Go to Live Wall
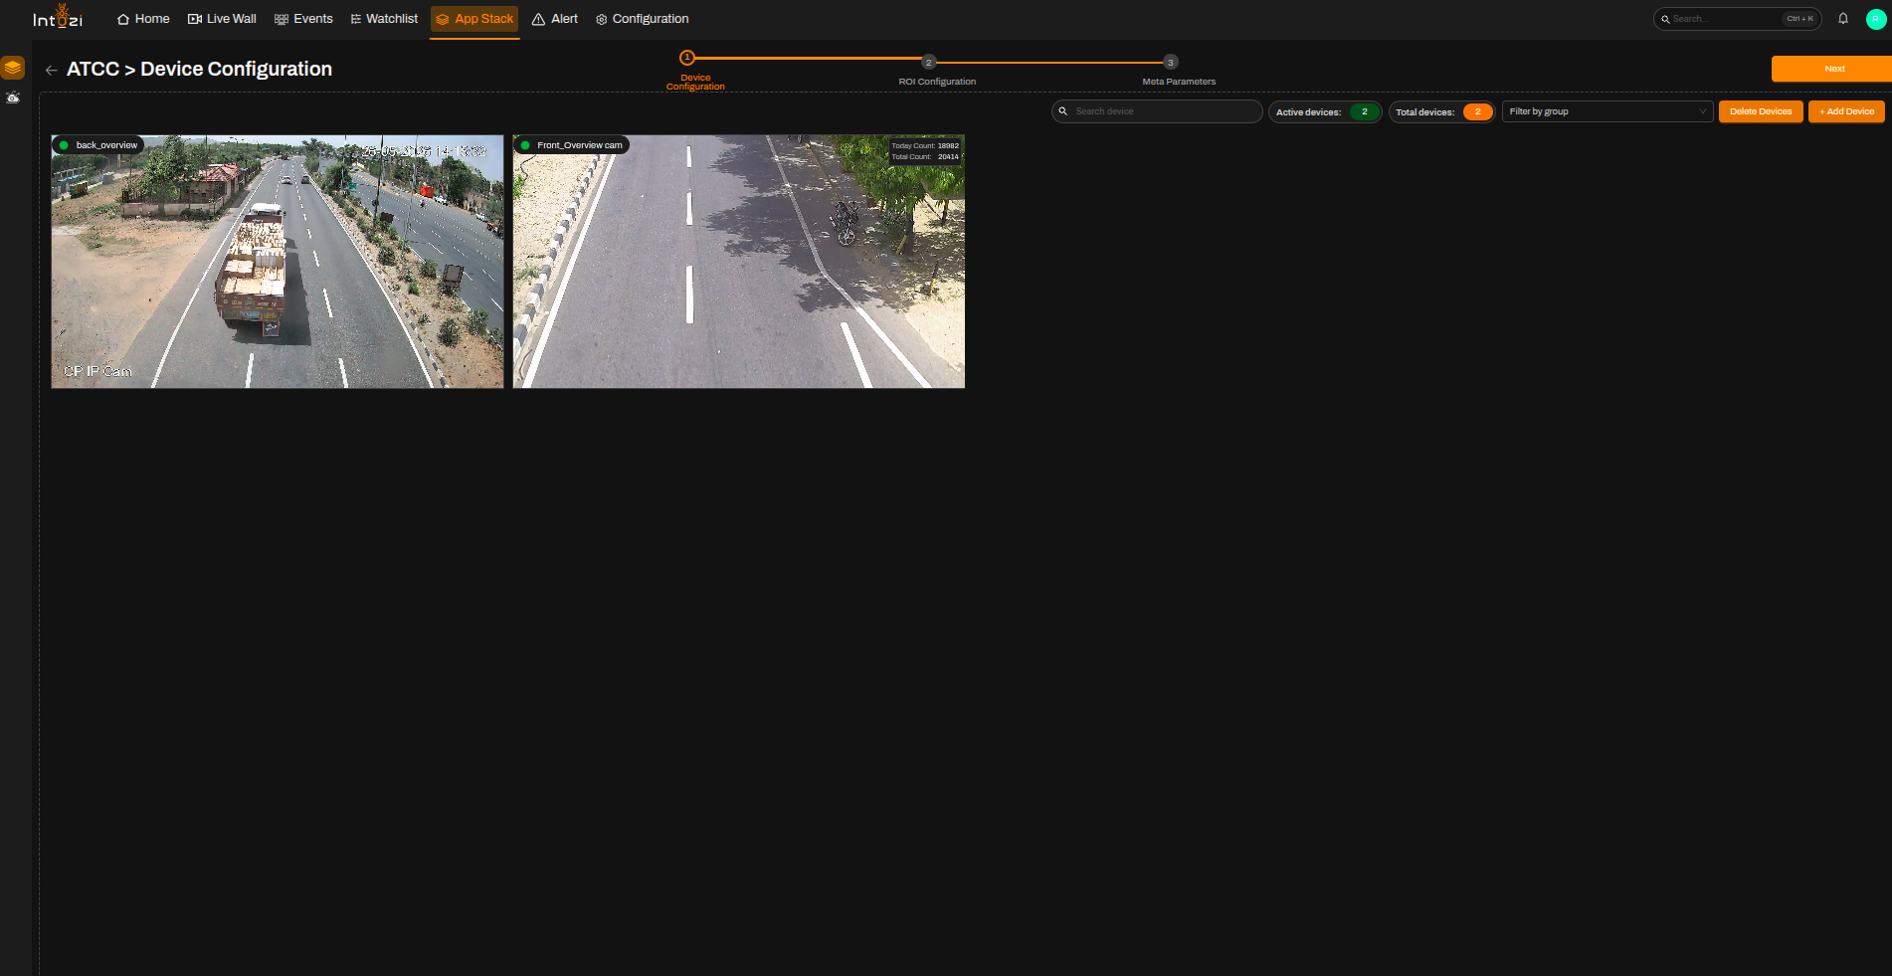Image resolution: width=1892 pixels, height=976 pixels. [222, 19]
